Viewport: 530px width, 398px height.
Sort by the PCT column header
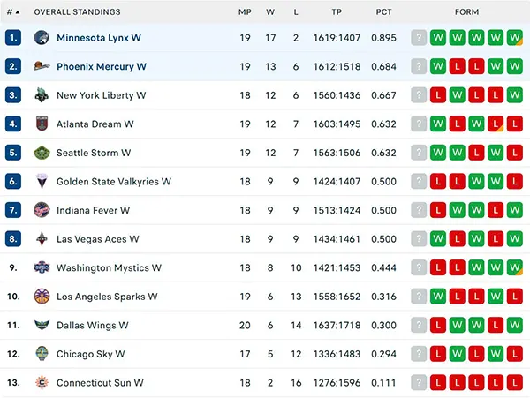[x=383, y=12]
